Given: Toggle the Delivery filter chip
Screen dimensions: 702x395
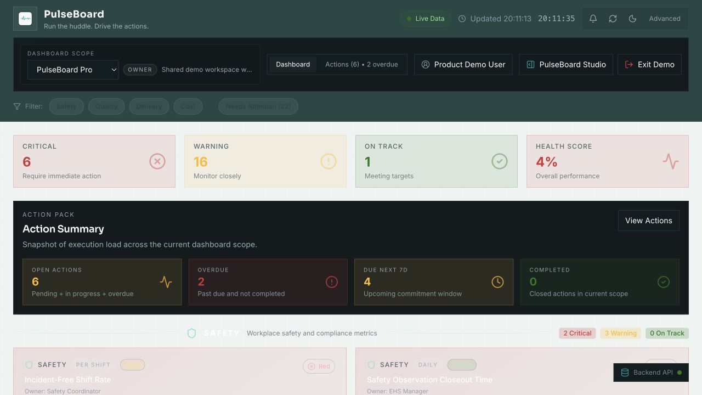Looking at the screenshot, I should (x=149, y=106).
